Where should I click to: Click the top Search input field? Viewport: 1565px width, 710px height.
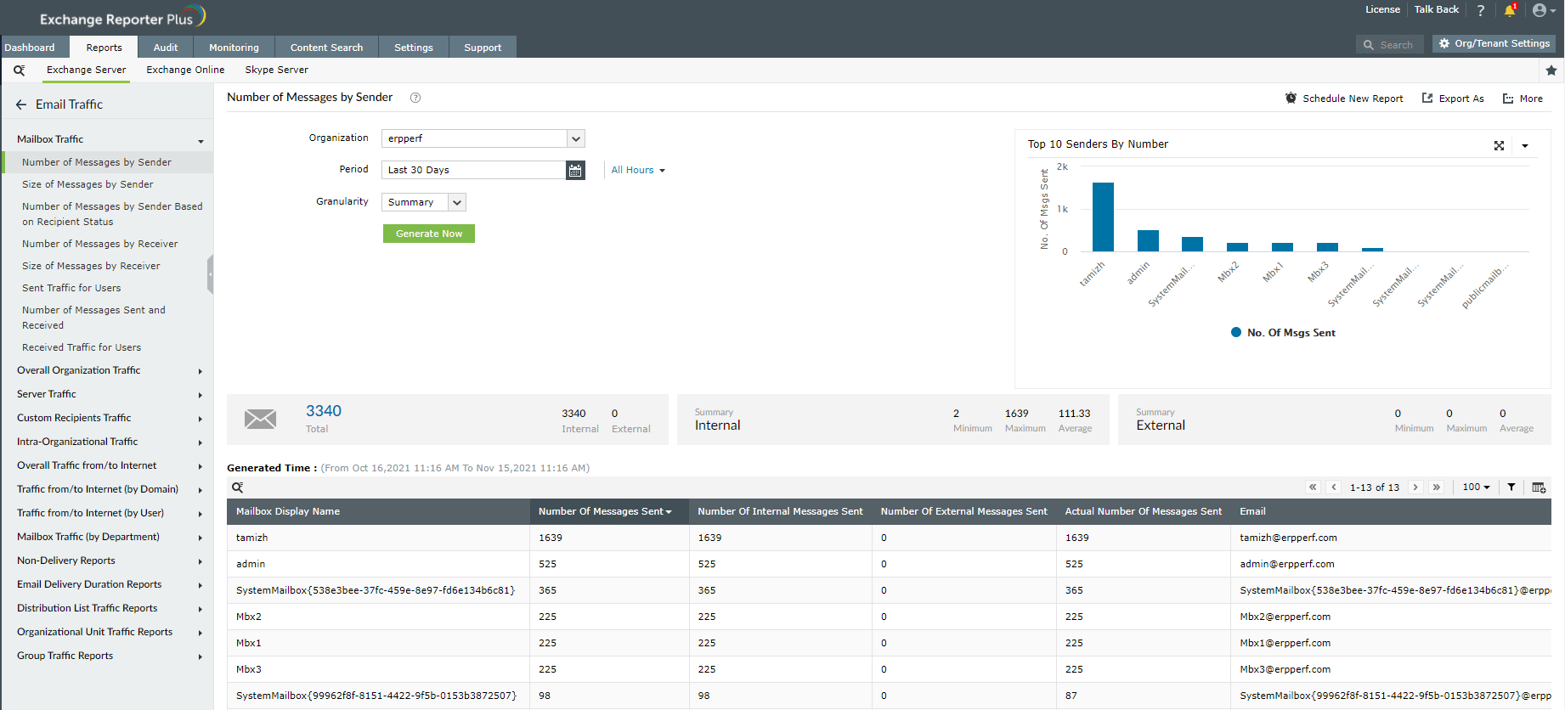coord(1395,45)
